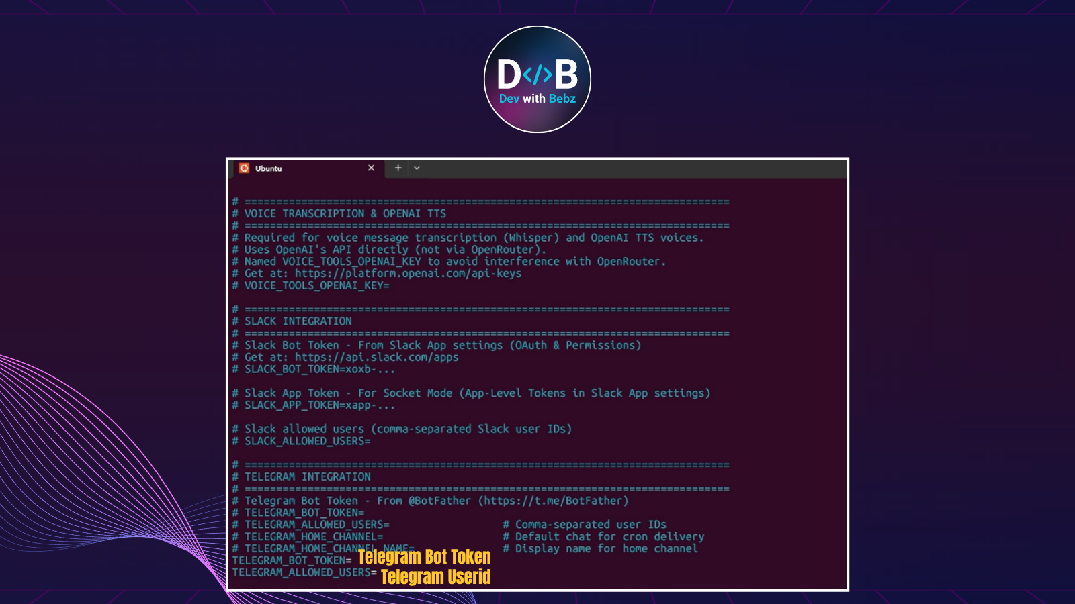1075x604 pixels.
Task: Click the "Slack Bot Token - From Slack App settings" line
Action: tap(436, 346)
